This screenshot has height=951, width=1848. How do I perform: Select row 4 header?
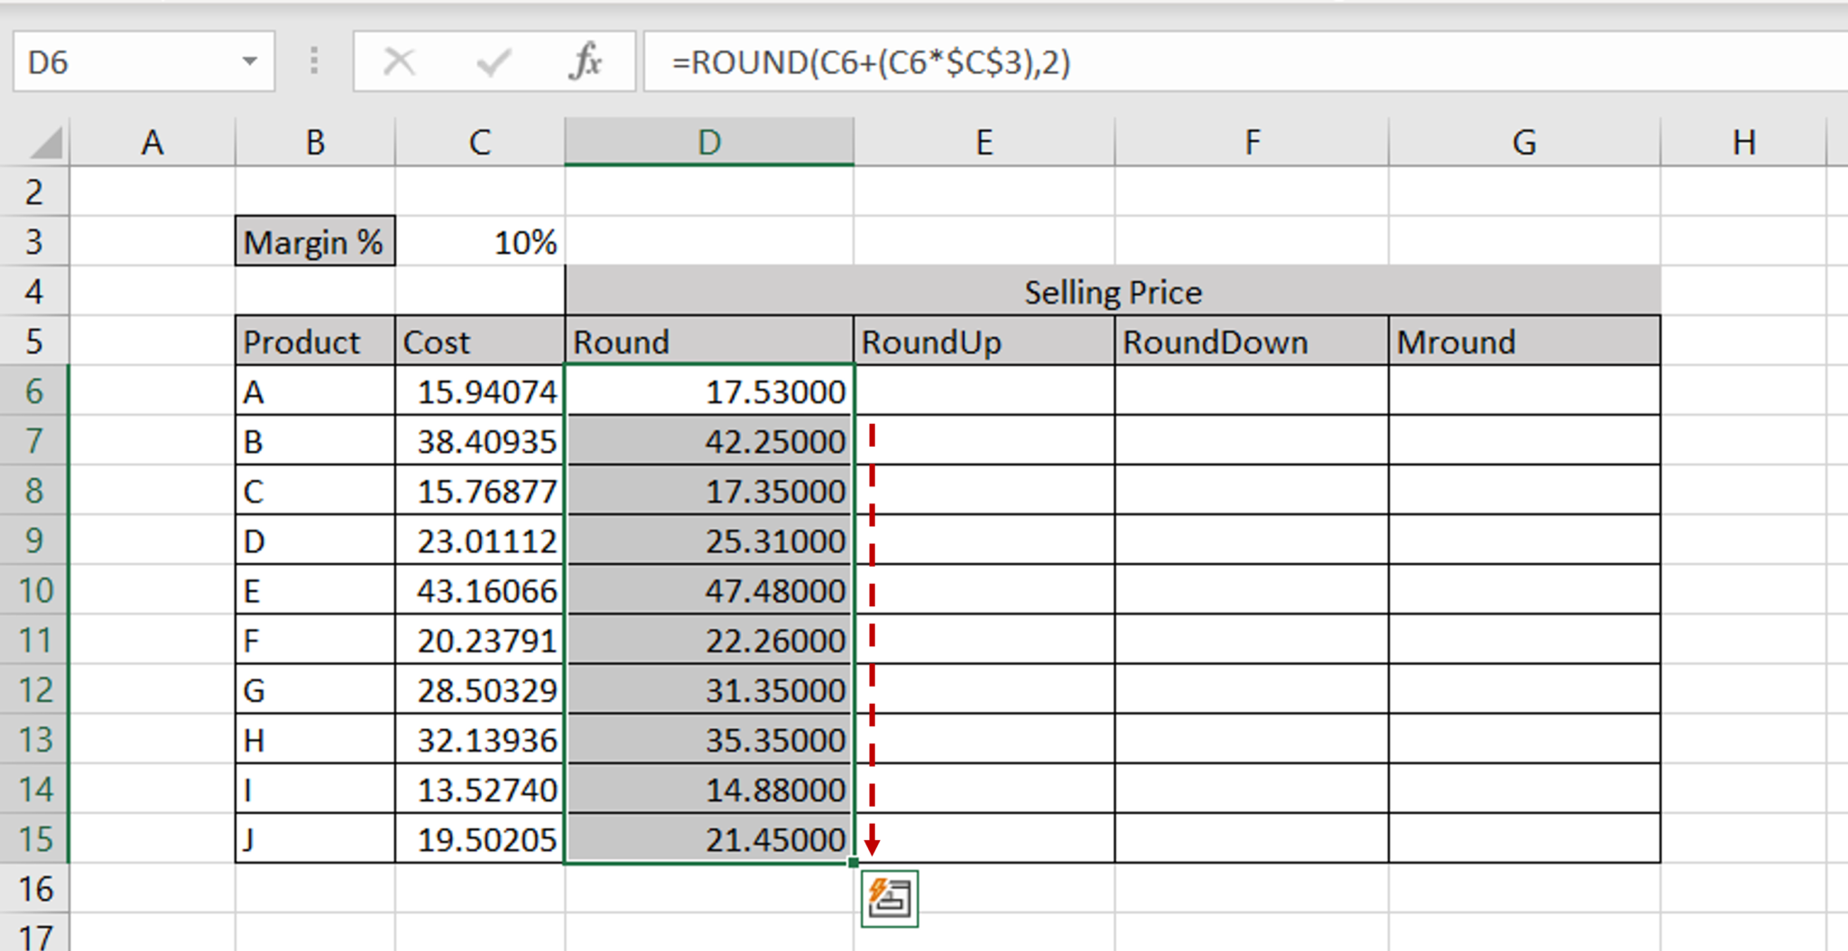(34, 291)
